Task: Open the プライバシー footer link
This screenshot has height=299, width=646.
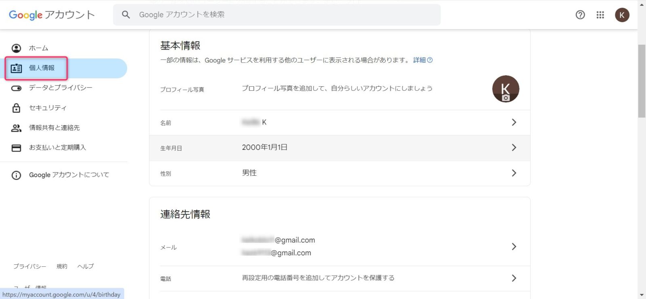Action: coord(29,266)
